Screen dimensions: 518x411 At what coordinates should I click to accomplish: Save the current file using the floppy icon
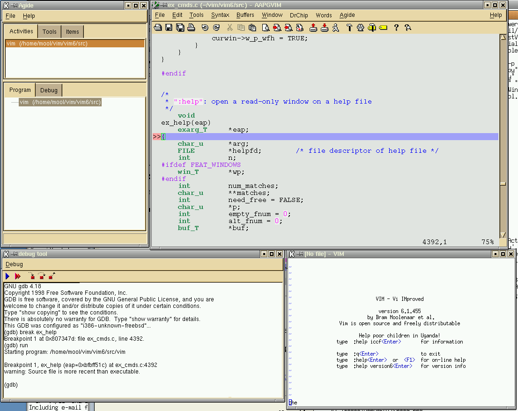[169, 28]
